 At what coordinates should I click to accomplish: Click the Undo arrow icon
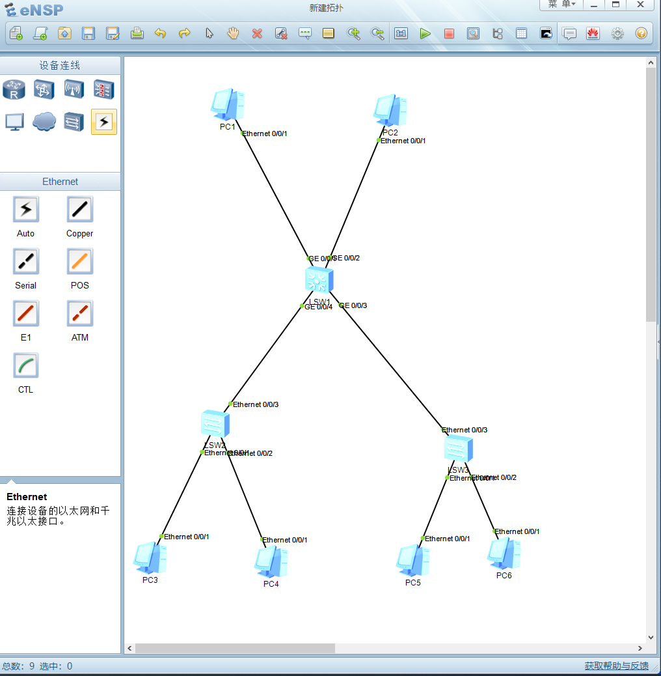click(x=161, y=33)
